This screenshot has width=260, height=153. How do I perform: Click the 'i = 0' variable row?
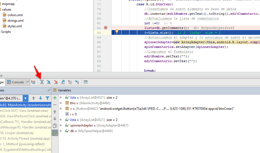[x=73, y=114]
